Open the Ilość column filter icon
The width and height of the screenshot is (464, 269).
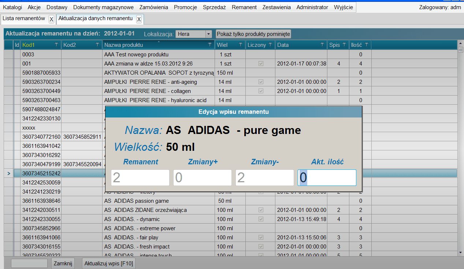[367, 45]
